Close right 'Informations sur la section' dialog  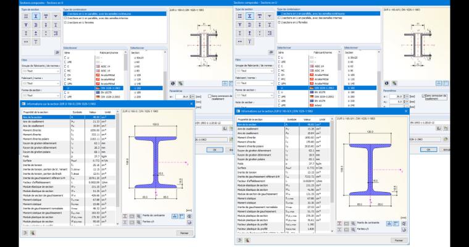(406, 111)
